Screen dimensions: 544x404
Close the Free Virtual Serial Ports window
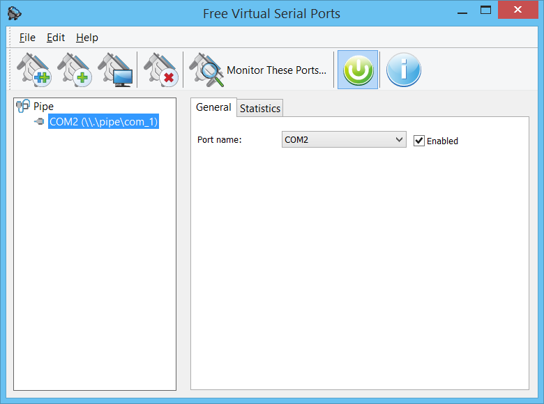[x=517, y=10]
